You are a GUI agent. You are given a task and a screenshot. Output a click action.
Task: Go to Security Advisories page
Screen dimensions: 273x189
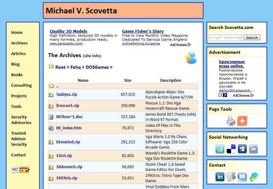[21, 120]
